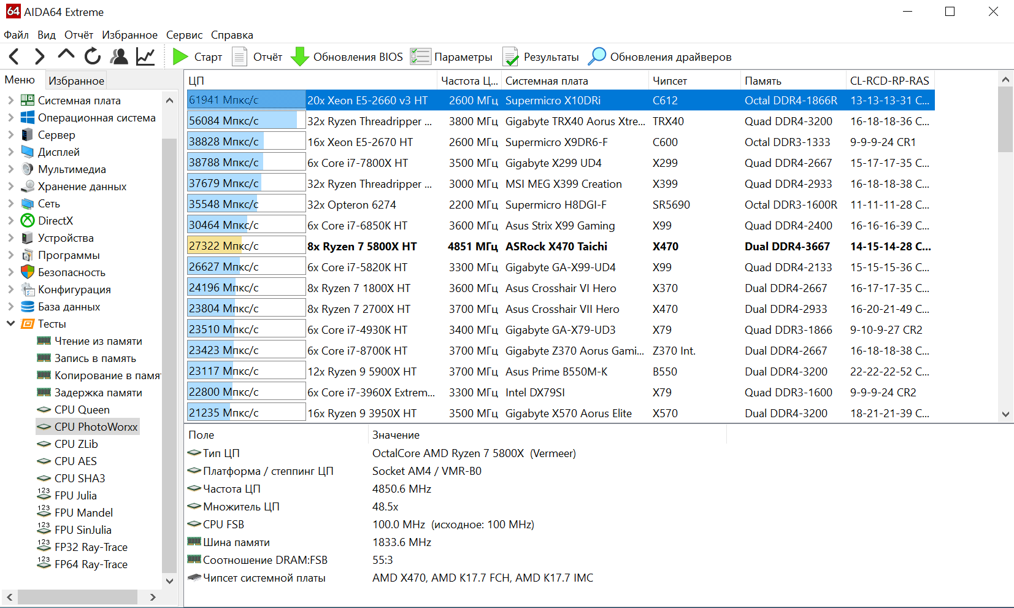The image size is (1014, 608).
Task: Click the results list scroll down arrow
Action: coord(1005,414)
